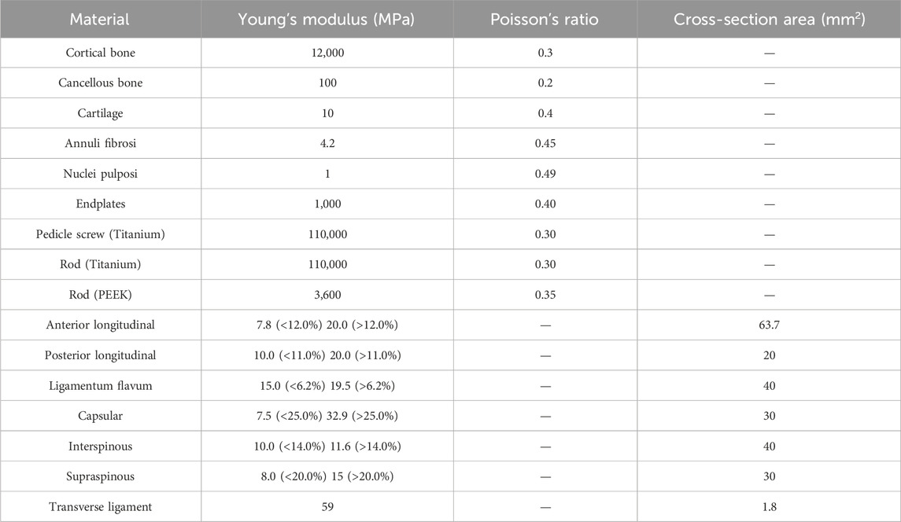Image resolution: width=901 pixels, height=522 pixels.
Task: Select the Ligamentum flavum row label
Action: (x=101, y=386)
